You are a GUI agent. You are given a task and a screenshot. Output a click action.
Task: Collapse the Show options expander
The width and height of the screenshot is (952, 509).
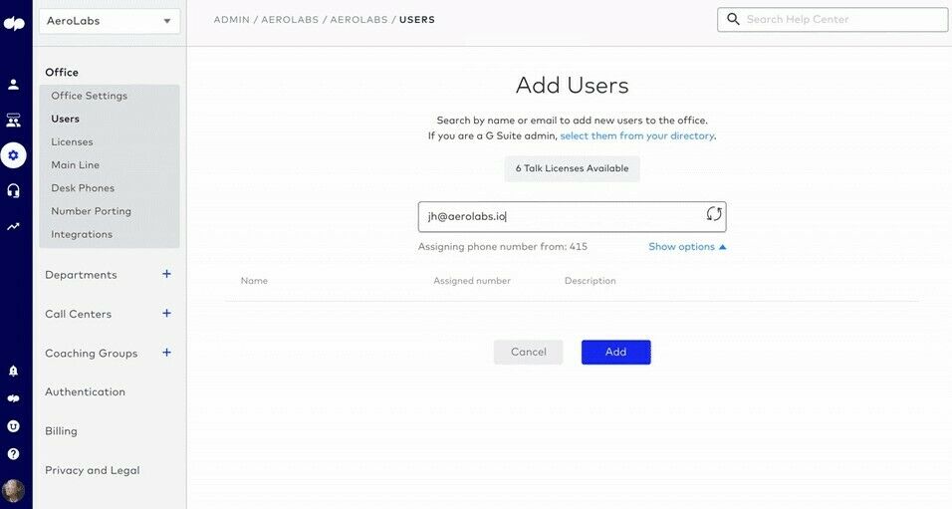687,247
